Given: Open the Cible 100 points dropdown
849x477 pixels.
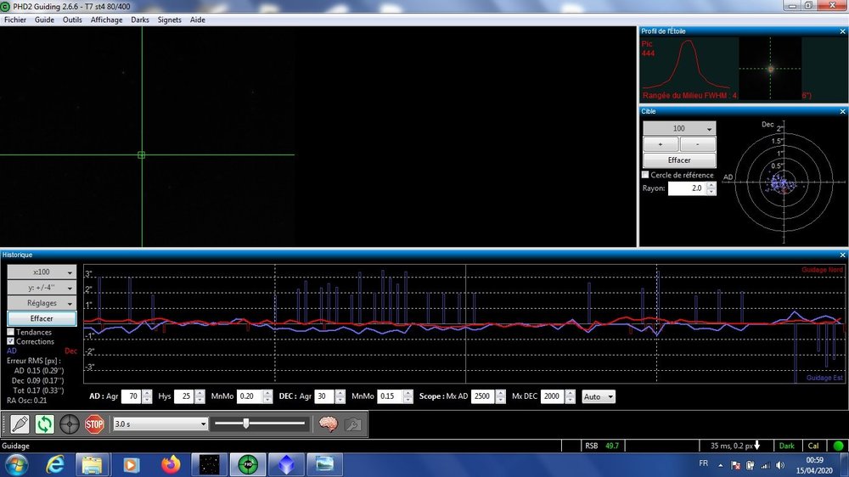Looking at the screenshot, I should point(679,128).
